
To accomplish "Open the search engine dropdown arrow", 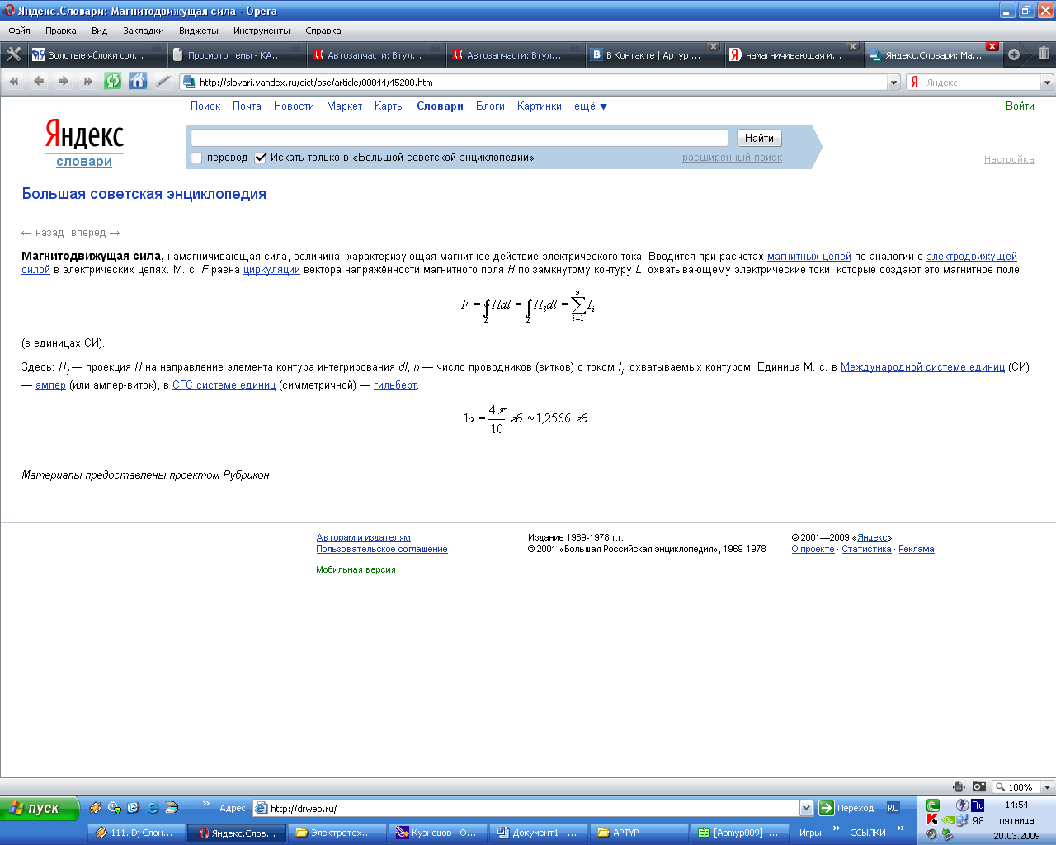I will pyautogui.click(x=1047, y=83).
